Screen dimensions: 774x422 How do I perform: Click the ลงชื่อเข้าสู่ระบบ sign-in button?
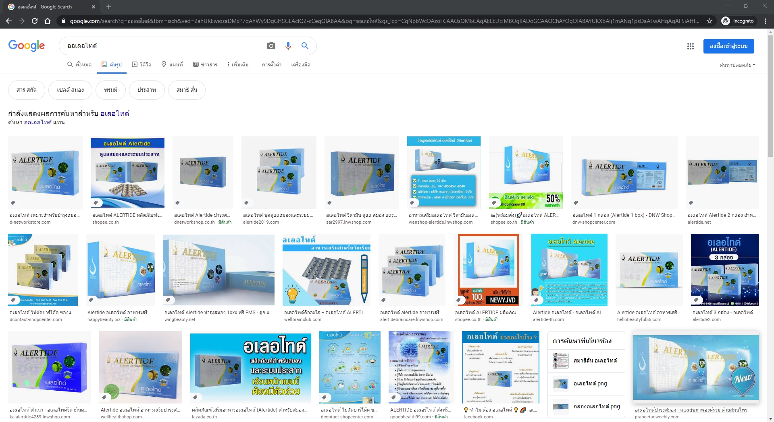tap(728, 46)
